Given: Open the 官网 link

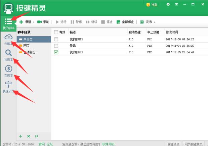Looking at the screenshot, I should click(x=42, y=144).
